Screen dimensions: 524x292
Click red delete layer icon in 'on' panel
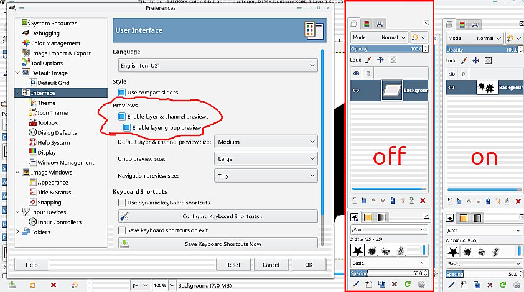click(x=518, y=201)
